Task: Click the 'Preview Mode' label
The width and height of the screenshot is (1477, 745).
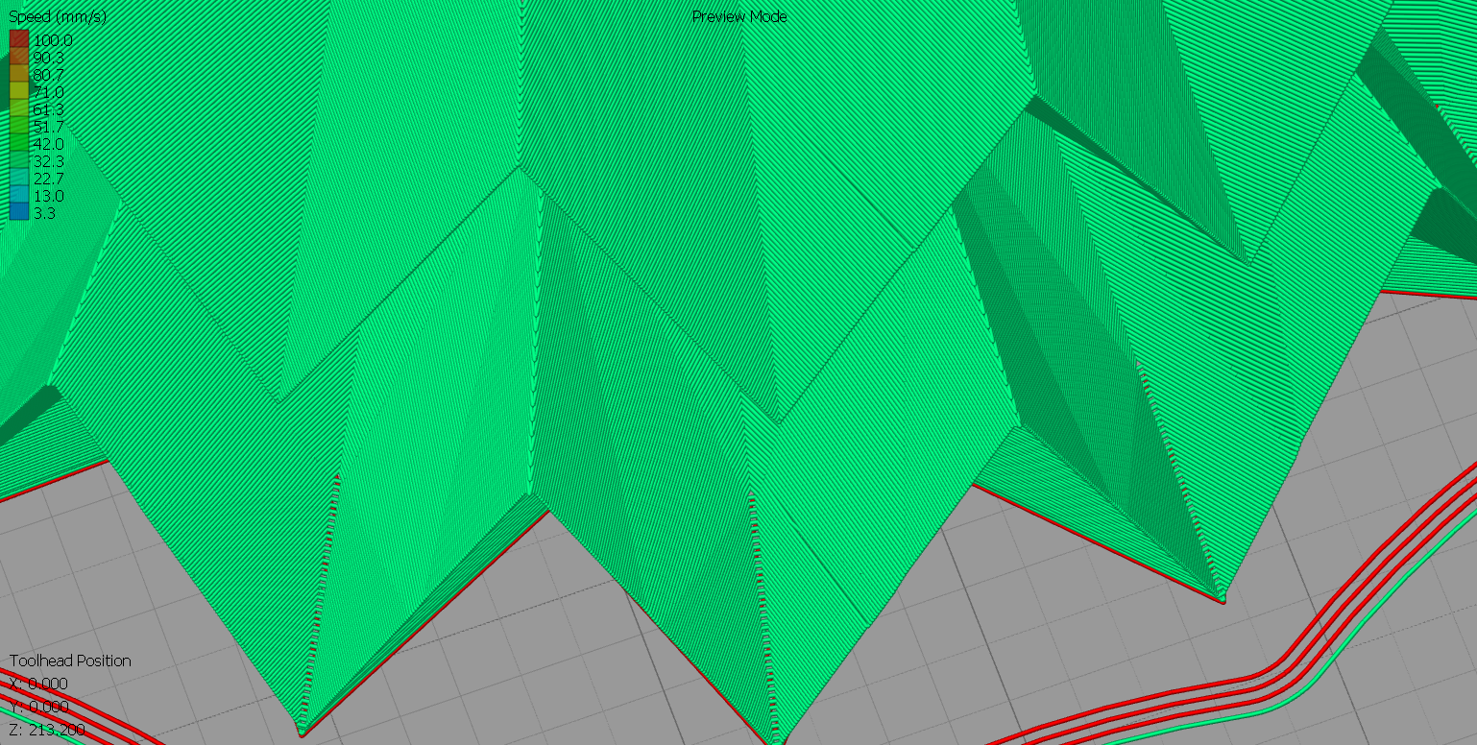Action: click(739, 16)
